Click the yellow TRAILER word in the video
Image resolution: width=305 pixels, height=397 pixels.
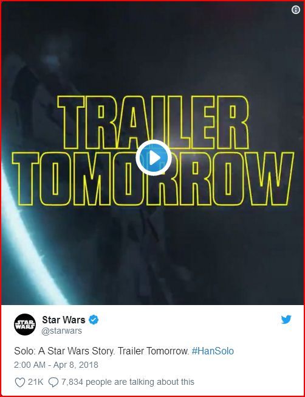click(x=153, y=122)
